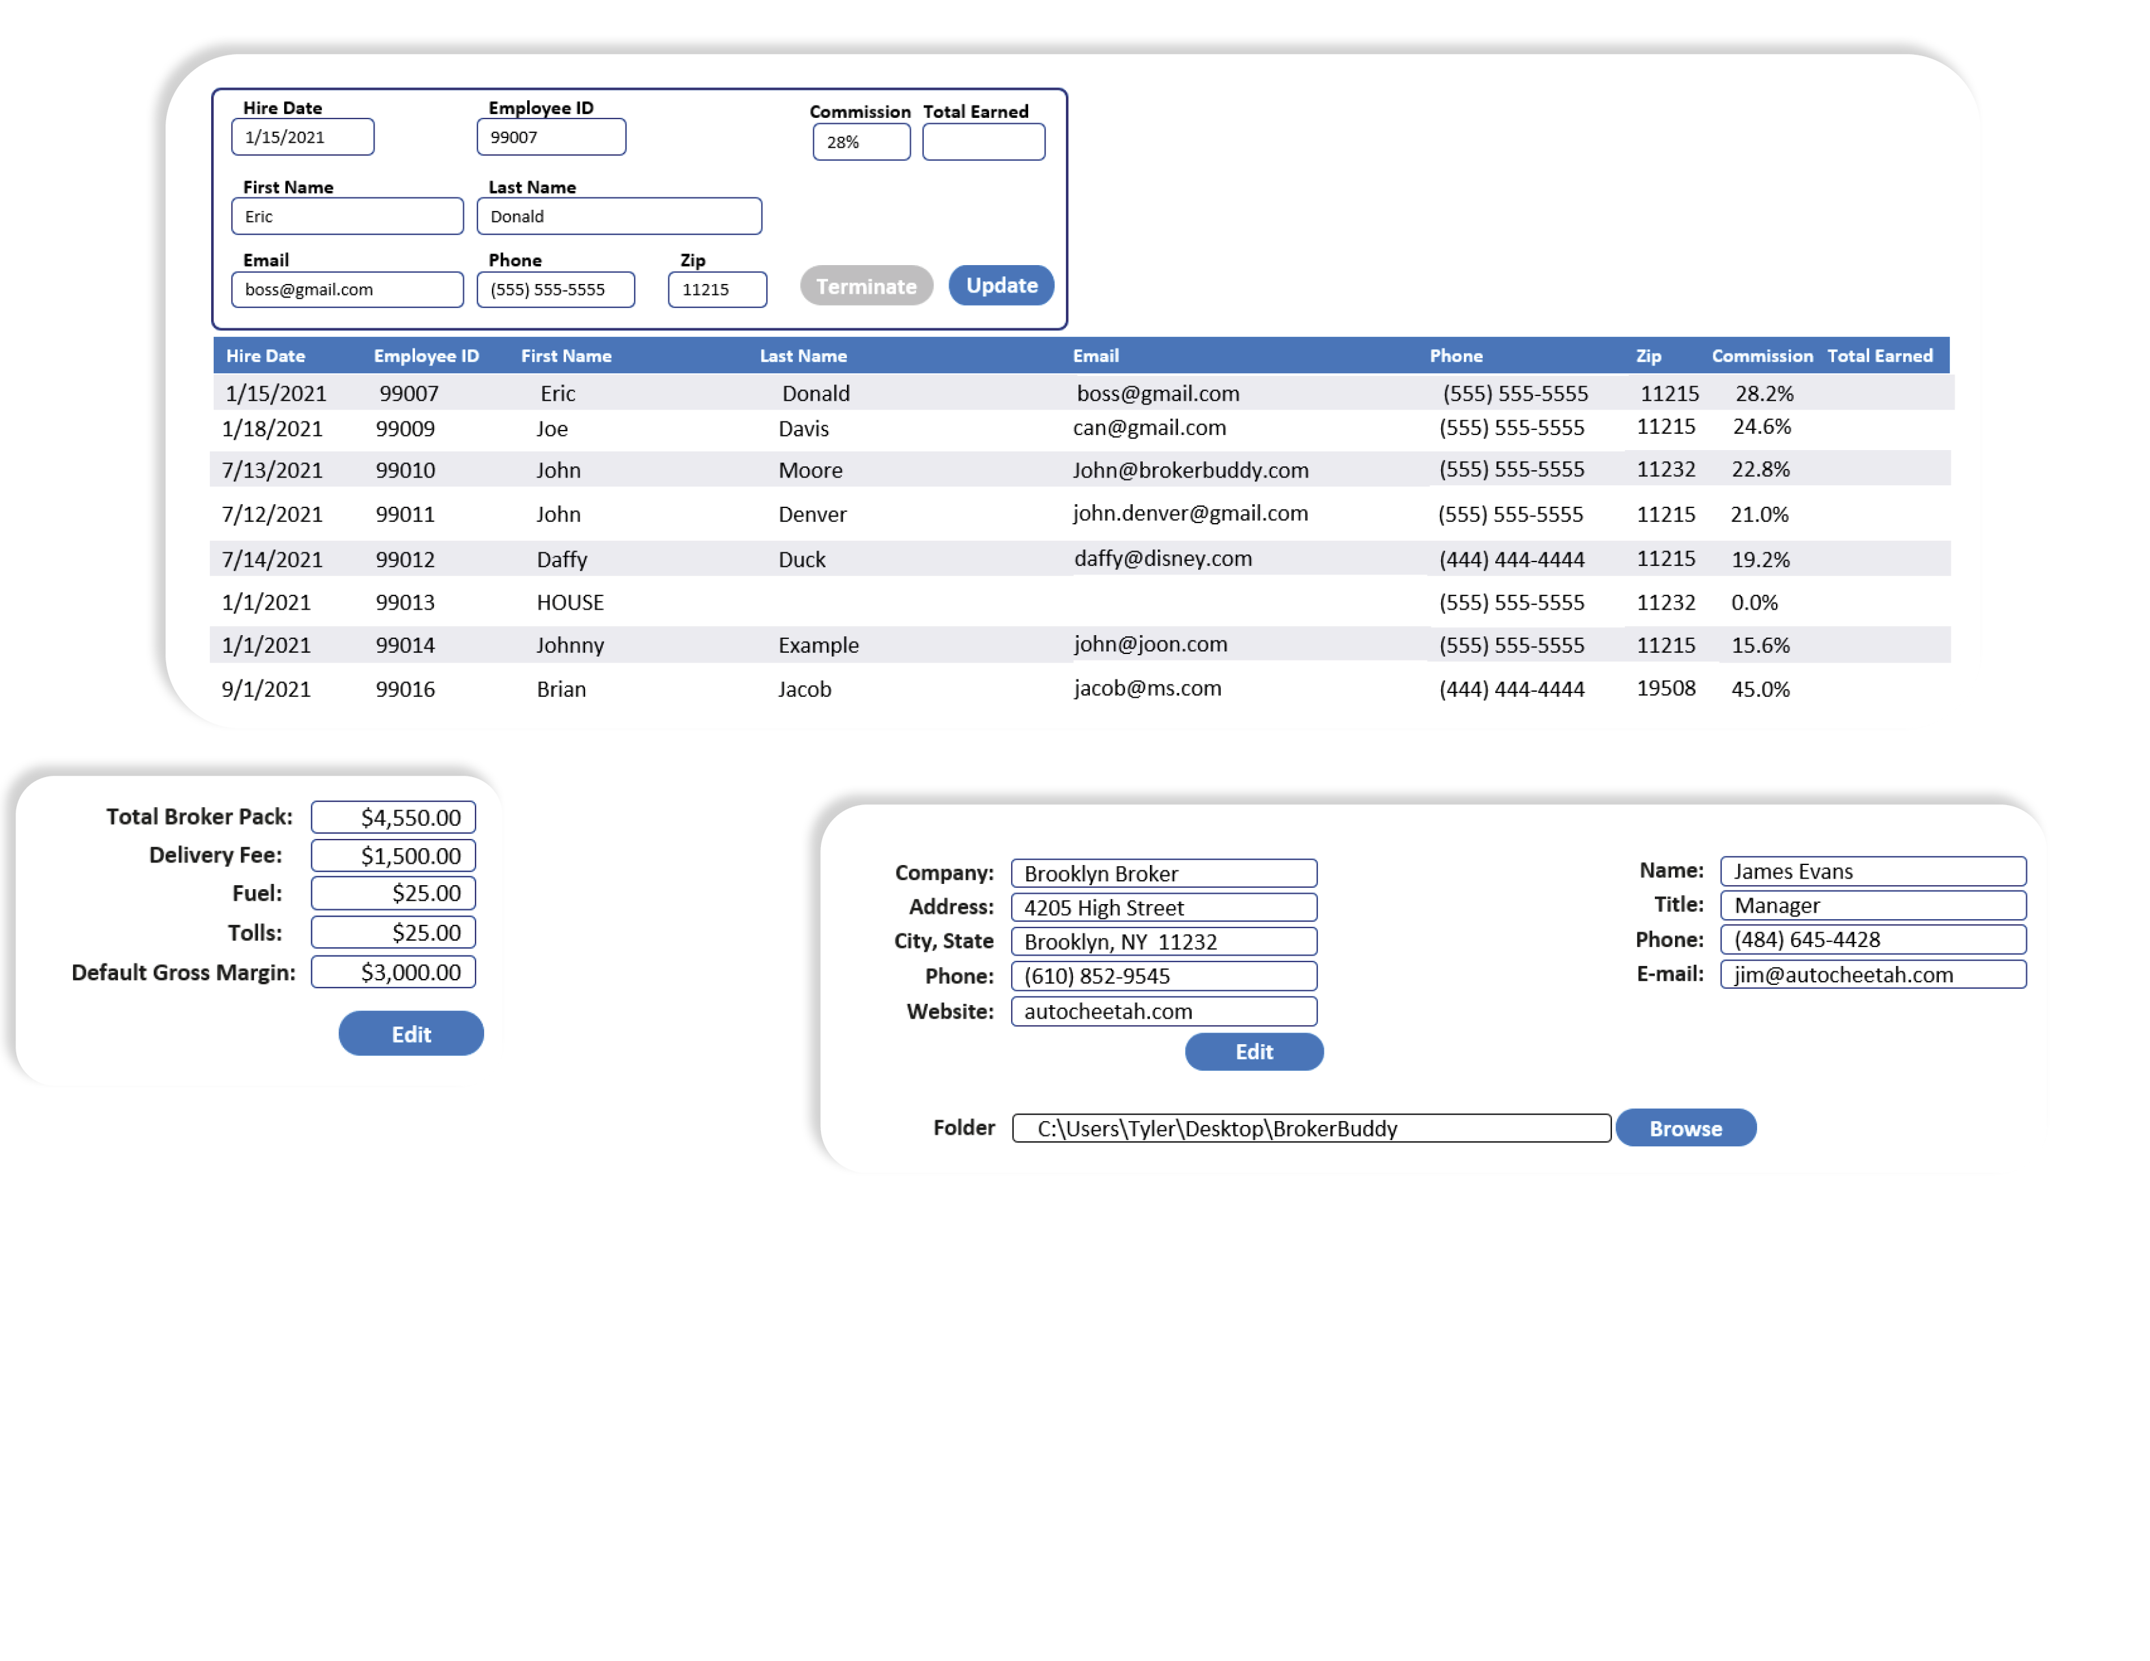Click the Last Name column header
The height and width of the screenshot is (1661, 2150).
(x=803, y=356)
